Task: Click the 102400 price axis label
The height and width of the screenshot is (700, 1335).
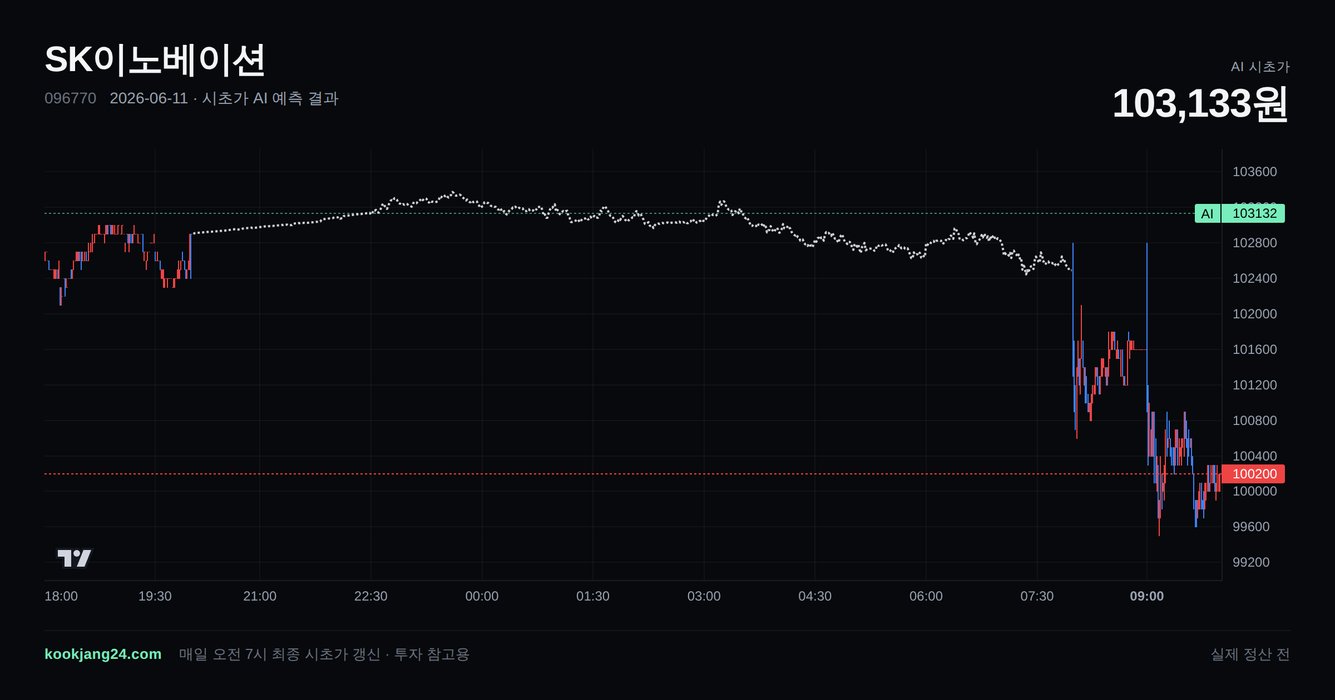Action: tap(1255, 278)
